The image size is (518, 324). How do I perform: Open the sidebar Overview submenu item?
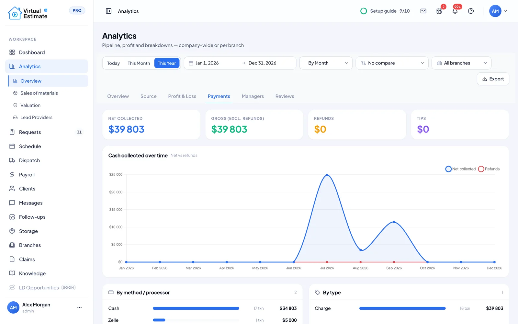click(48, 81)
